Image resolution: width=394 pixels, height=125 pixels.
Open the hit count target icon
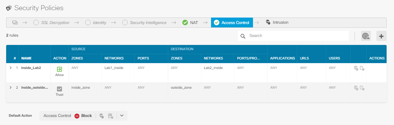366,36
